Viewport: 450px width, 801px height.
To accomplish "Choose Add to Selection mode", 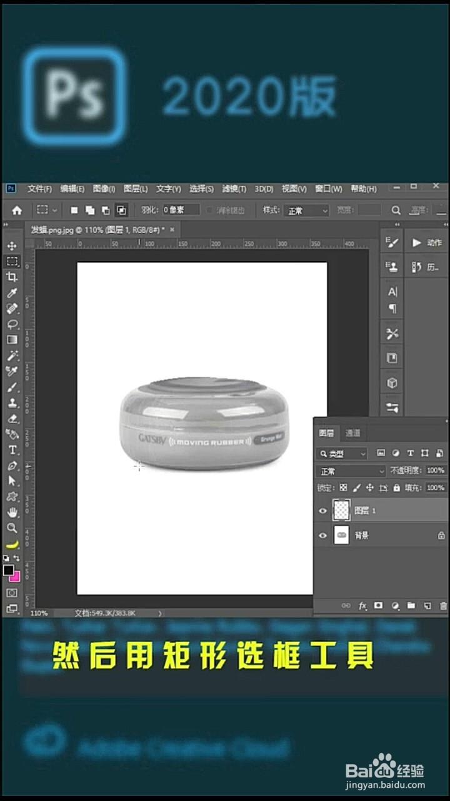I will tap(89, 210).
